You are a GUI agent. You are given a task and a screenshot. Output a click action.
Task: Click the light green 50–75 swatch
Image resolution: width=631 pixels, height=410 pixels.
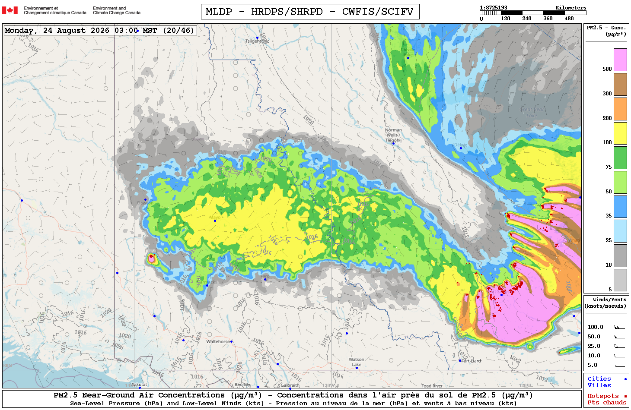coord(620,182)
